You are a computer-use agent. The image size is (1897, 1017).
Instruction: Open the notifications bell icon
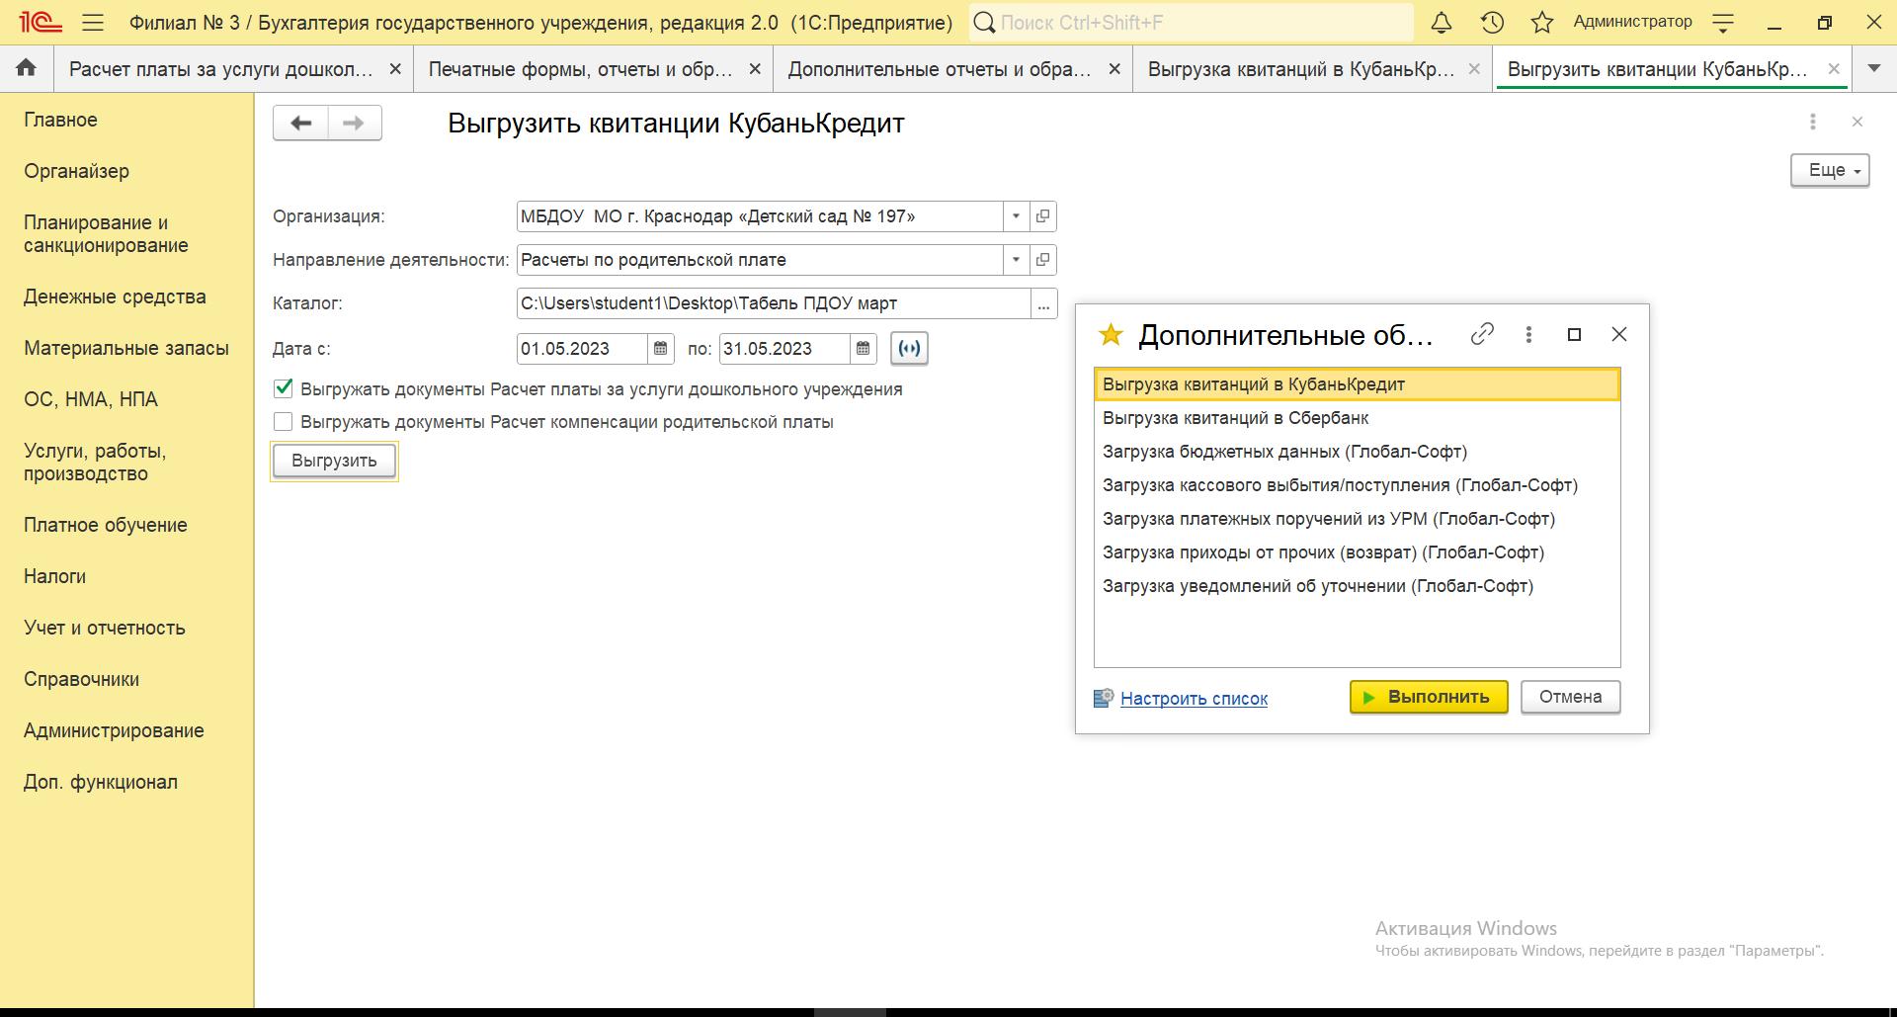(x=1442, y=23)
